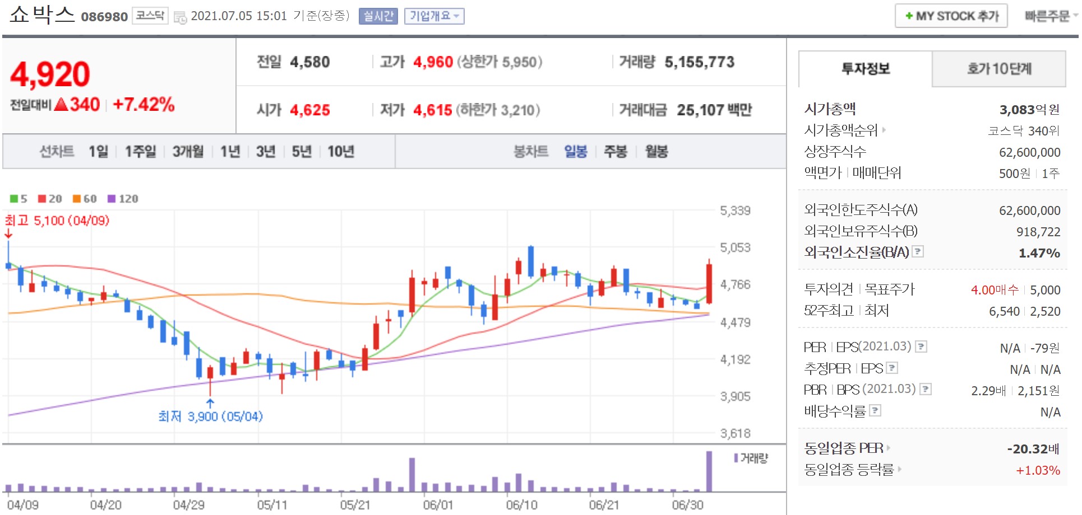Click the red 20-day average legend swatch
This screenshot has width=1082, height=515.
(x=42, y=199)
